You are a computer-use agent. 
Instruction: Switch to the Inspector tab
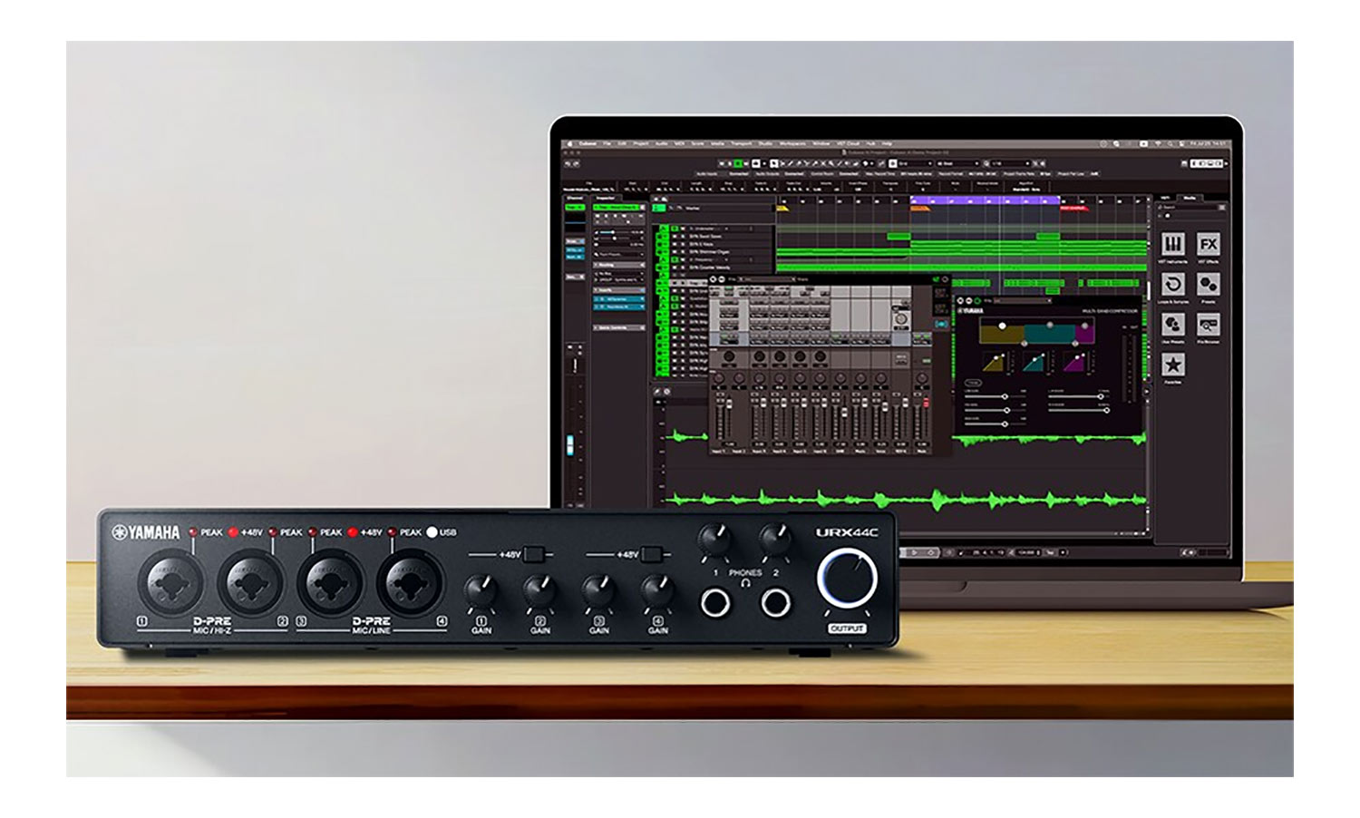(x=606, y=198)
